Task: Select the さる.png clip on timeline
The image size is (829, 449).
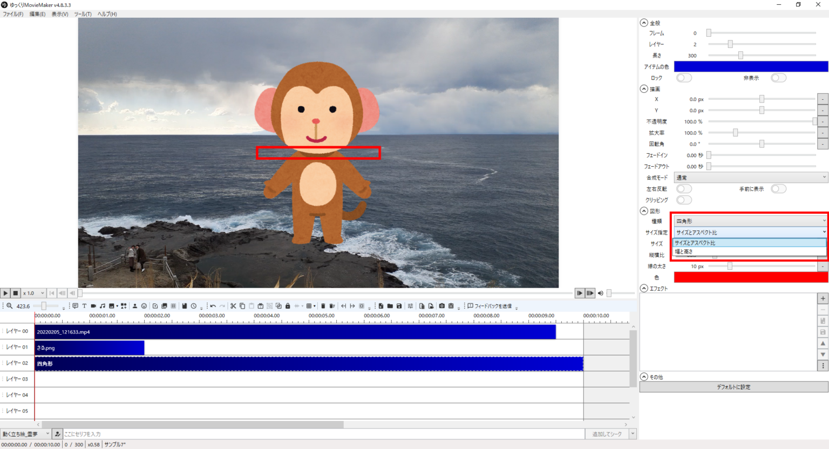Action: point(90,348)
